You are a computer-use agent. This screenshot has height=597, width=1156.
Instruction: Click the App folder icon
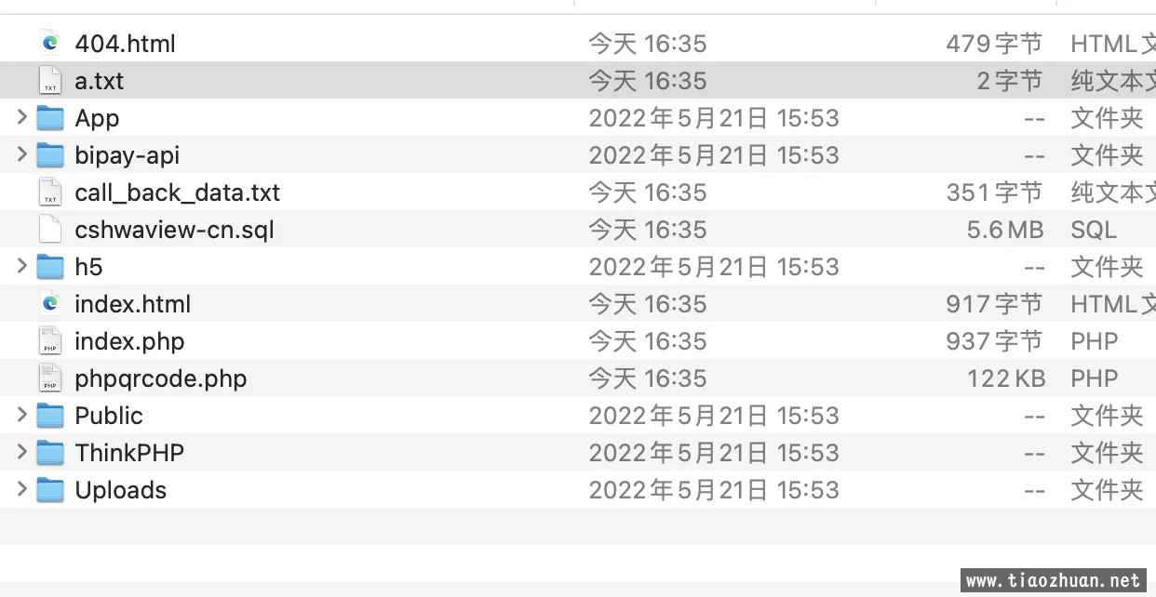coord(50,118)
